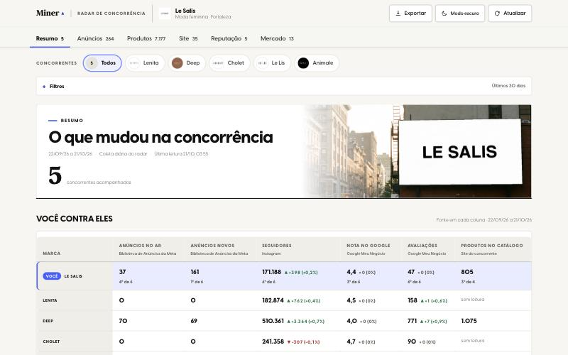Click the refresh icon in Atualizar button
568x355 pixels.
(497, 13)
